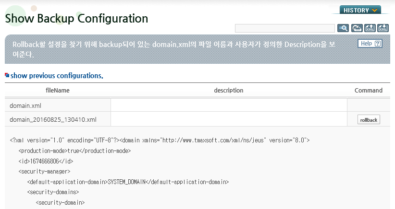Screen dimensions: 395x209
Task: Click the refresh arrows icon
Action: 357,28
